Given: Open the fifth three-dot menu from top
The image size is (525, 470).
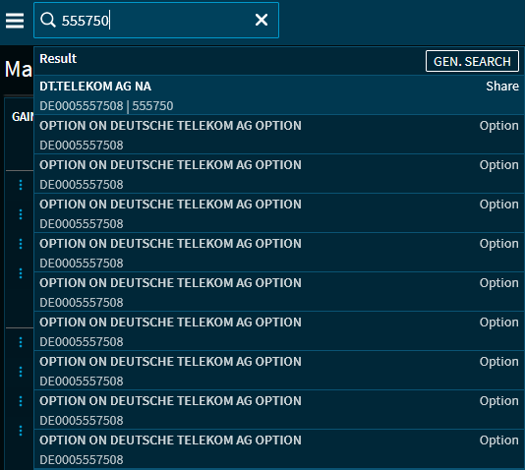Looking at the screenshot, I should [21, 342].
